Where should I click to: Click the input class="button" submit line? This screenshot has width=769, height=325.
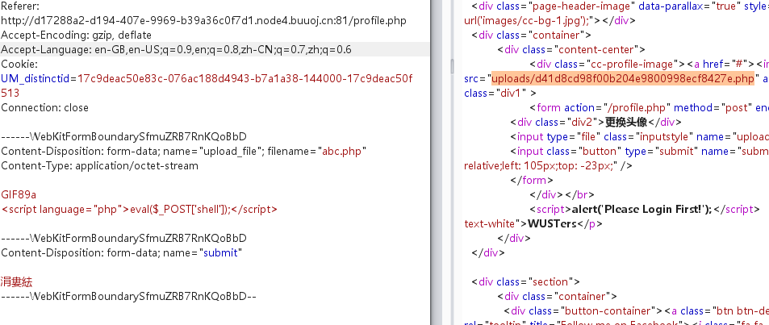pos(640,151)
